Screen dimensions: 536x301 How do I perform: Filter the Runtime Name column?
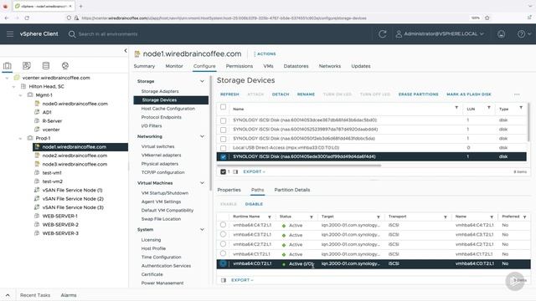[270, 217]
